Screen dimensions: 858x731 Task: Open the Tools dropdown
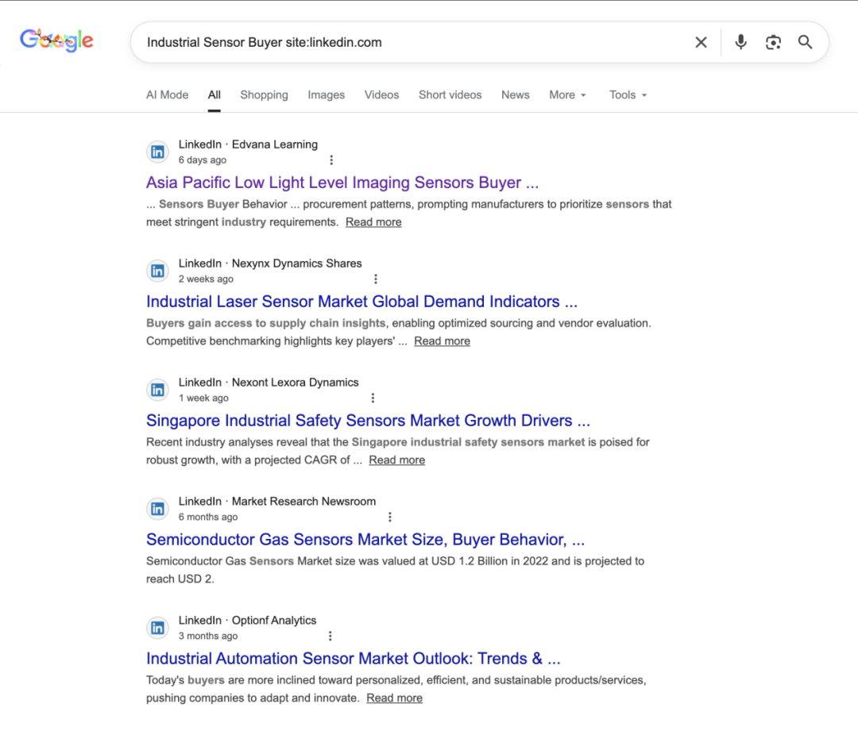628,95
